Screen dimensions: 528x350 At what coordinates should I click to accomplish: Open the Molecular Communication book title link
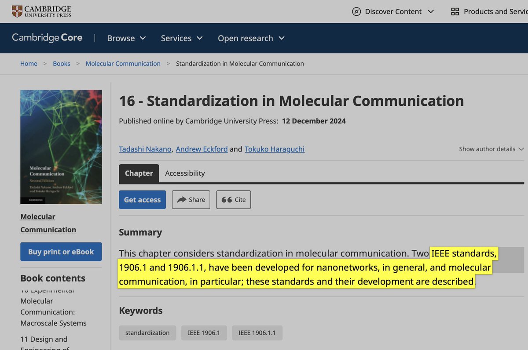tap(48, 223)
